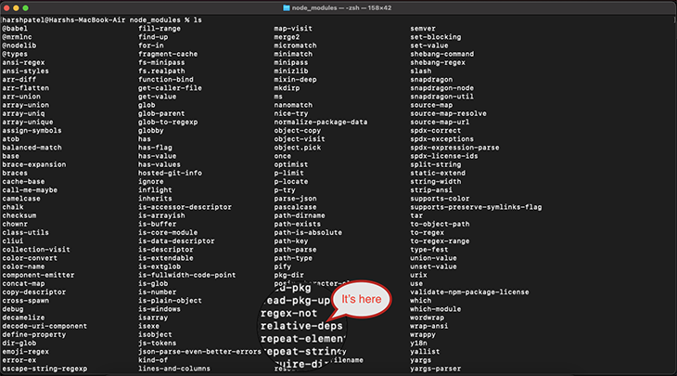Image resolution: width=677 pixels, height=376 pixels.
Task: Click 'path-is-absolute' in the listing
Action: (308, 232)
